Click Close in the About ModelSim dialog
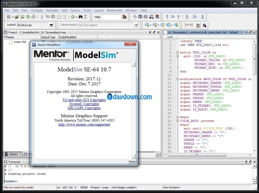This screenshot has height=193, width=259. tap(132, 162)
